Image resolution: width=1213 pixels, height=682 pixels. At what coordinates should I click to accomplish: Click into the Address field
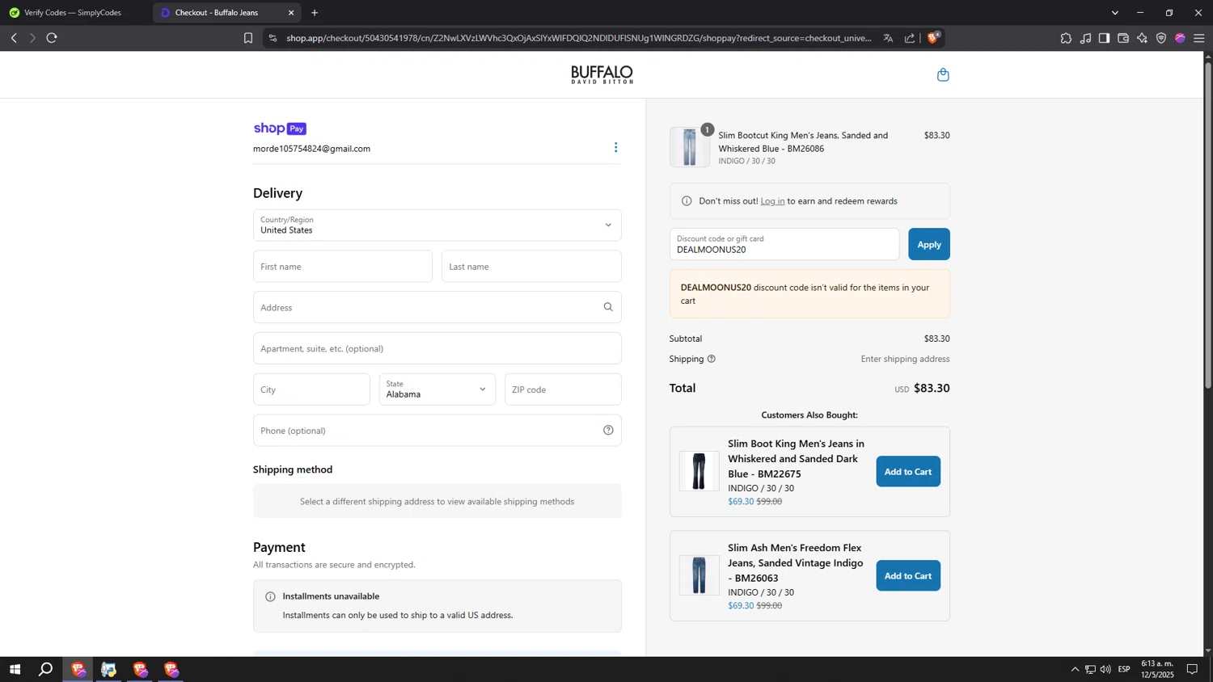pyautogui.click(x=437, y=308)
